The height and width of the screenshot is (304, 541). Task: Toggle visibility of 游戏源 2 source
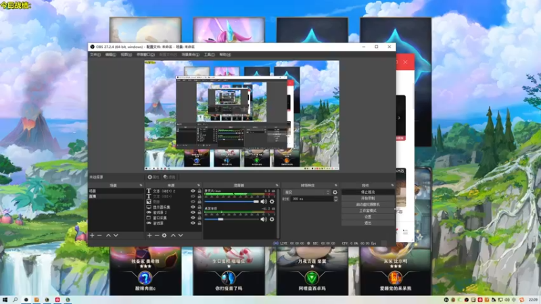coord(193,213)
